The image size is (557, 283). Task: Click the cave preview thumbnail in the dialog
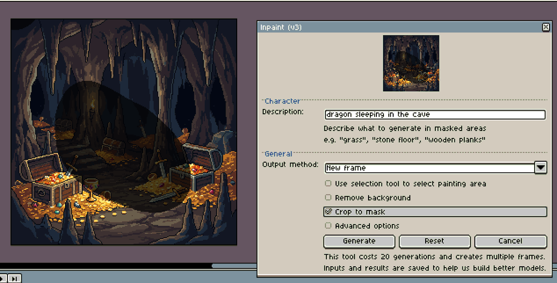(x=411, y=63)
